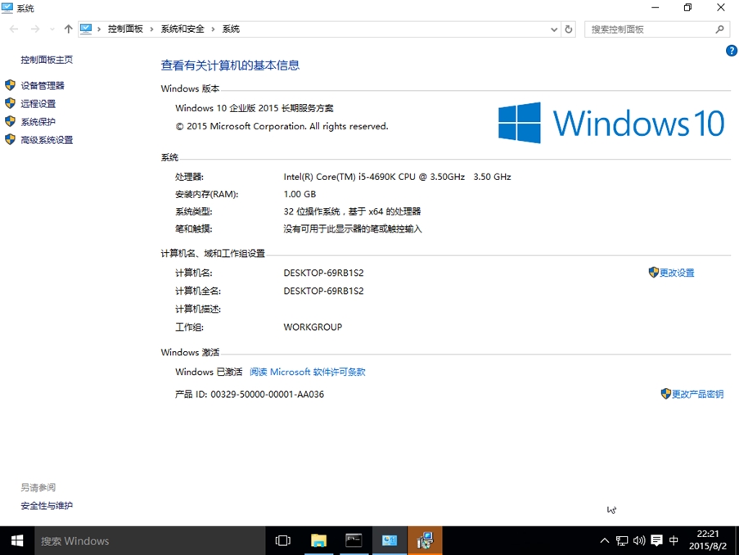Image resolution: width=739 pixels, height=555 pixels.
Task: Click the System window taskbar icon
Action: pos(390,541)
